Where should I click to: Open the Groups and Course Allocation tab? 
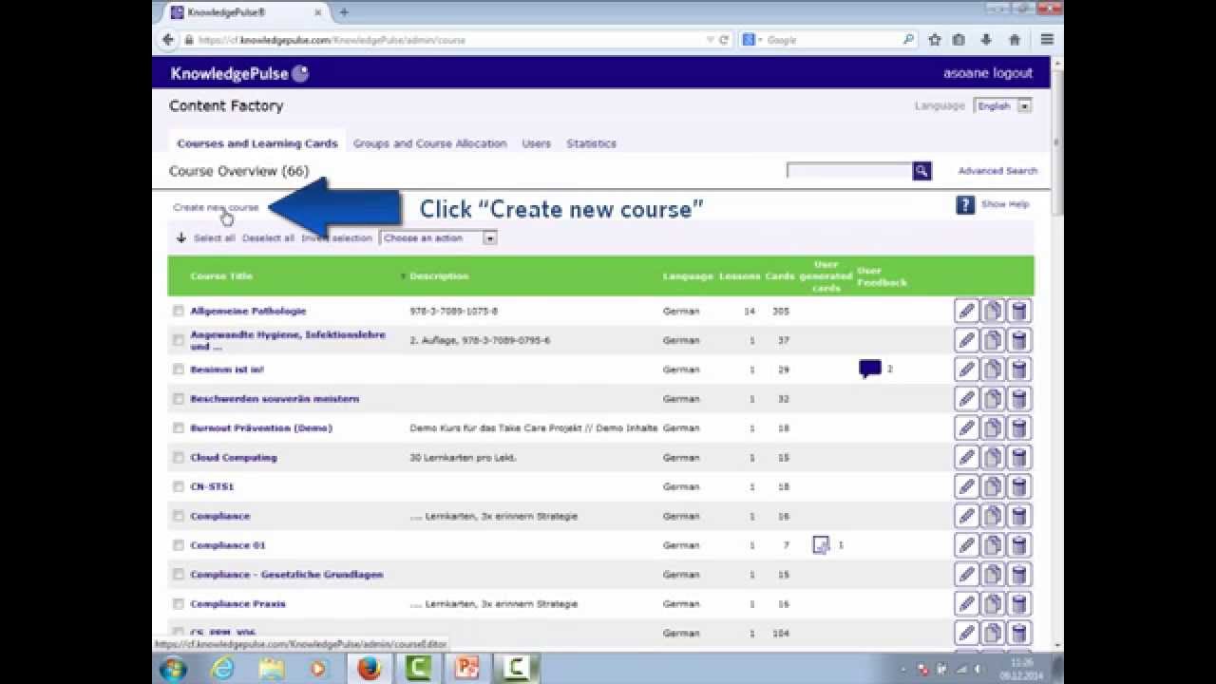[429, 143]
